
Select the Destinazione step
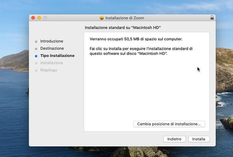52,48
